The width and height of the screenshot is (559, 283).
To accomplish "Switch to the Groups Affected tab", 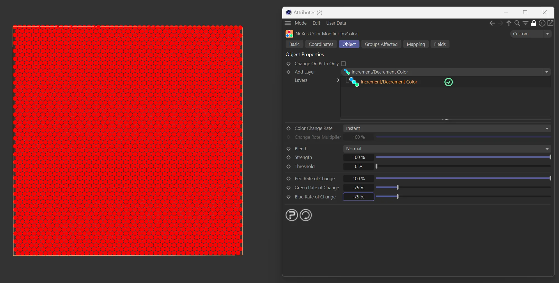I will tap(381, 44).
